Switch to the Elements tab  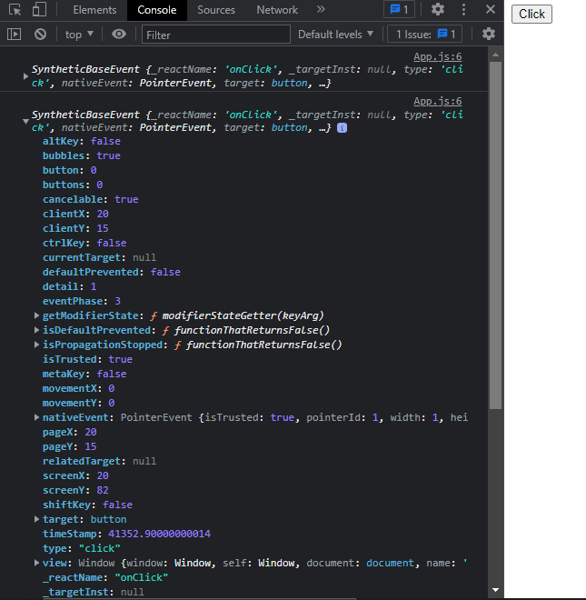point(94,10)
